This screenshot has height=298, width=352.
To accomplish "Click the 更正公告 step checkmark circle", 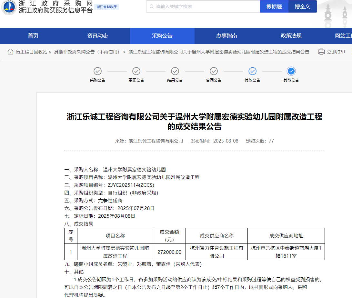I will (136, 71).
